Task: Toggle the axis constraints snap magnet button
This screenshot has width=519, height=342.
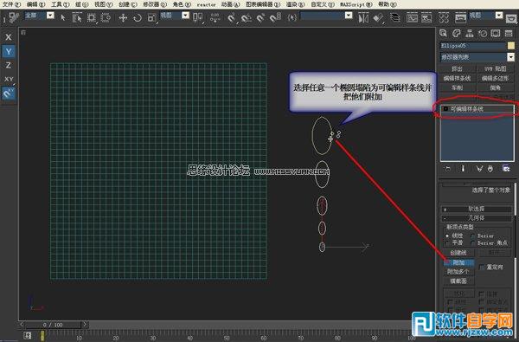Action: click(9, 94)
